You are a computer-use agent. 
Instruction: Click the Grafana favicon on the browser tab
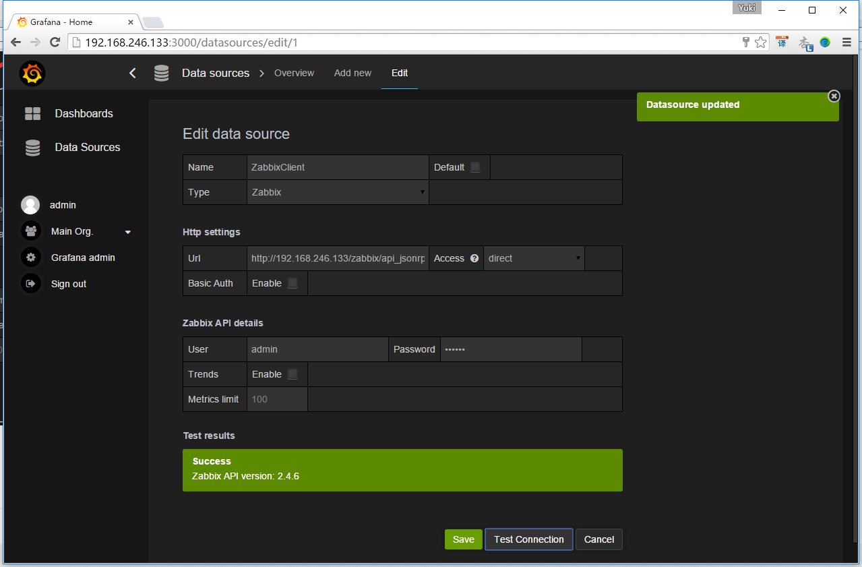coord(22,22)
